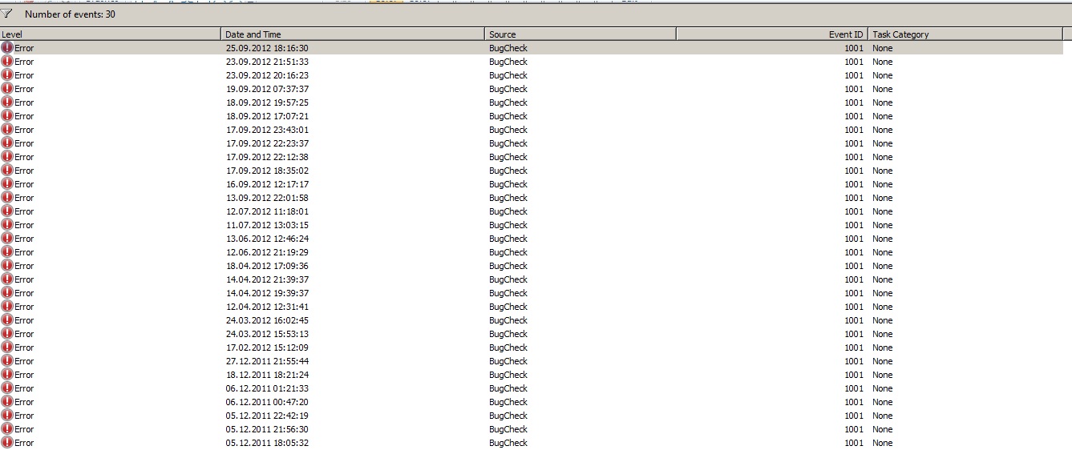Click error icon for 12.04.2012 12:31:41 event

pos(7,307)
